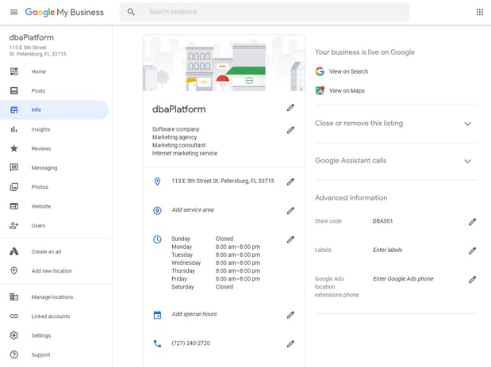Click the special hours calendar icon
Viewport: 491px width, 367px height.
[157, 315]
